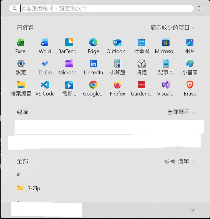
Task: Open the 檢視: 清單 view dropdown
Action: click(179, 161)
